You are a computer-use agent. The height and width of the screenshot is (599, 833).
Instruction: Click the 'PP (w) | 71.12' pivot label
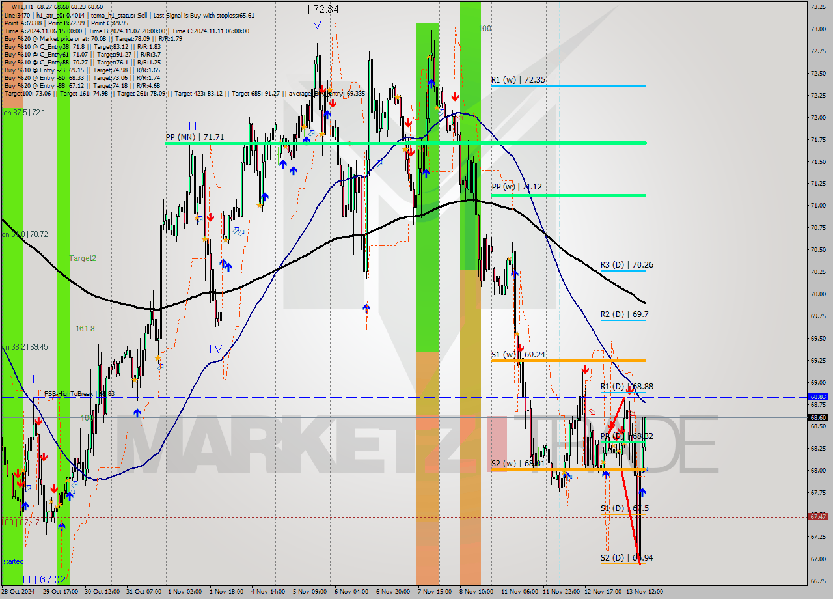pyautogui.click(x=517, y=186)
